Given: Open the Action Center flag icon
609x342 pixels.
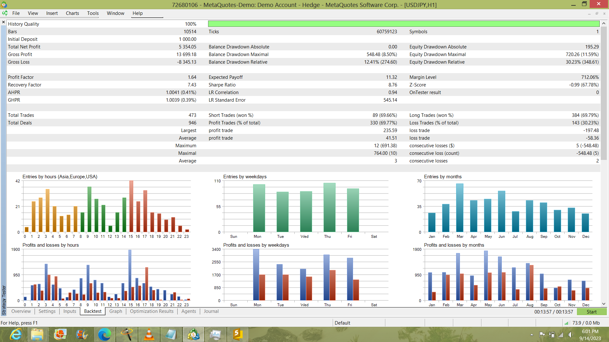Looking at the screenshot, I should [542, 335].
